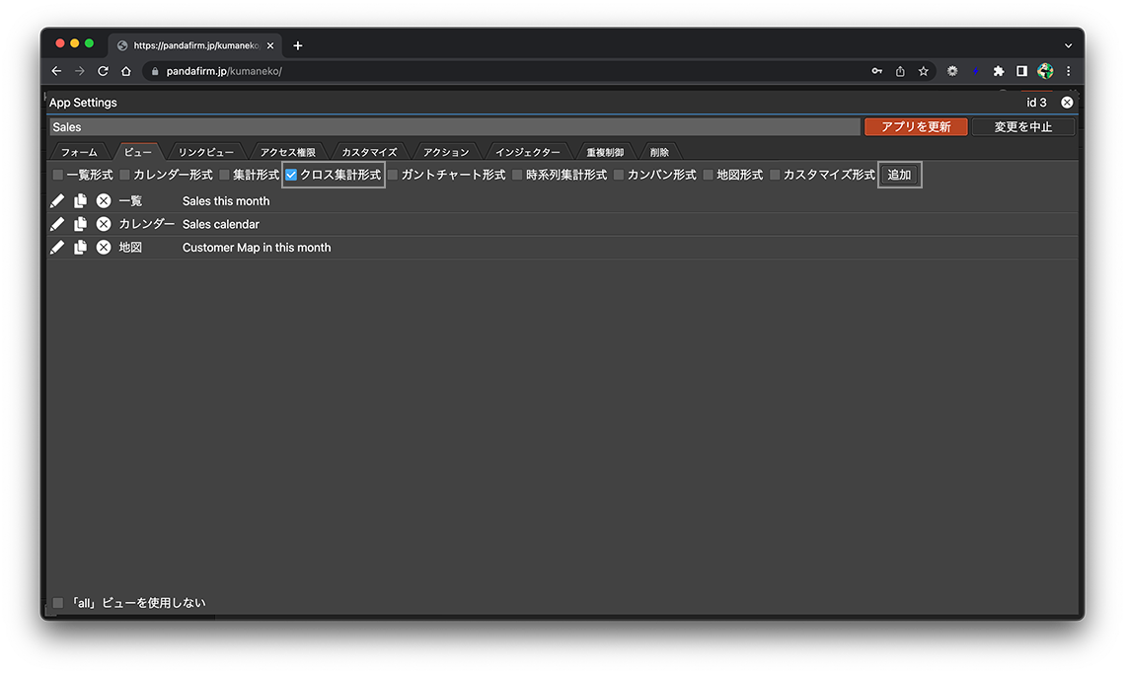Click pencil icon for Customer Map row

[x=57, y=248]
